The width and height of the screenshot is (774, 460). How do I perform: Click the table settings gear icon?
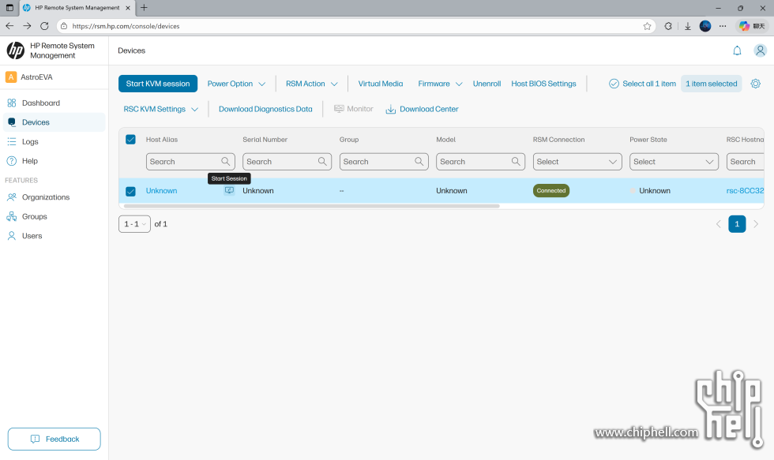(755, 84)
